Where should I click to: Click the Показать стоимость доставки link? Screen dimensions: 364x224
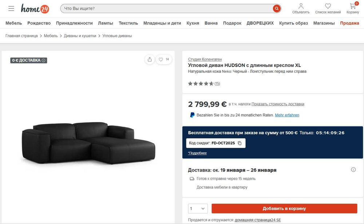(278, 104)
